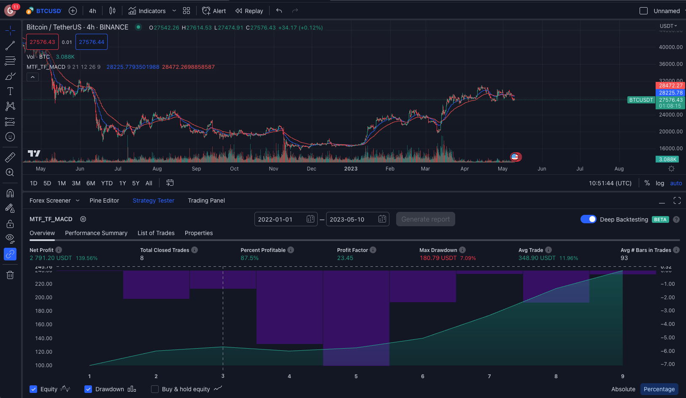The image size is (686, 398).
Task: Set time range to 1D
Action: pos(34,183)
